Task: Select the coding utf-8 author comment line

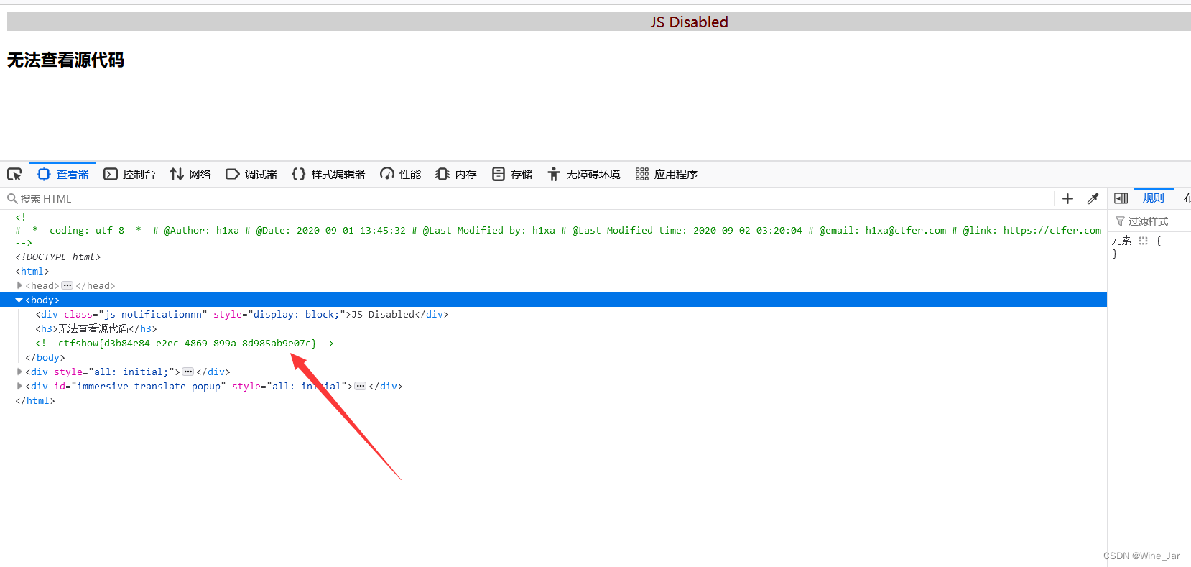Action: point(558,230)
